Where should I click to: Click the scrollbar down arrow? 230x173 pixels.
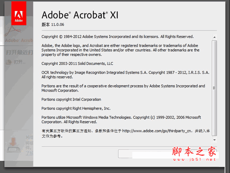pyautogui.click(x=215, y=140)
